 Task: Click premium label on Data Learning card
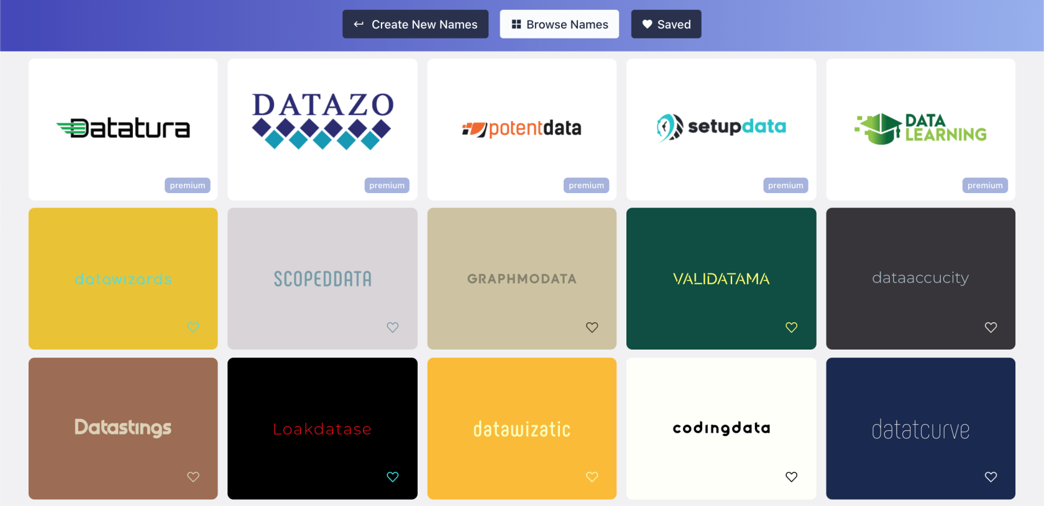(x=985, y=186)
